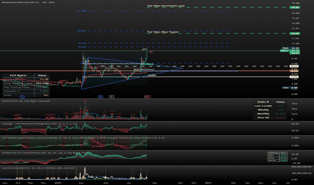Click the Spike Yes value

(x=46, y=95)
